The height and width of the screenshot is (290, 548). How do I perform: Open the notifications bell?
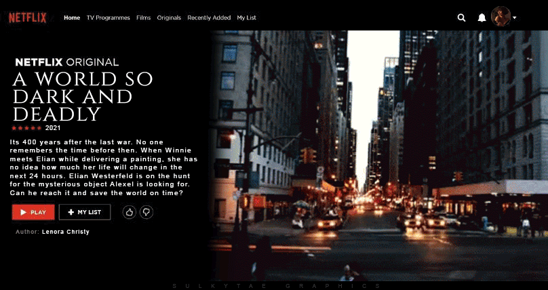tap(482, 18)
